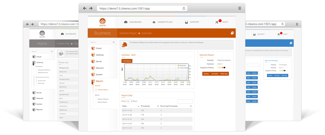
Task: Click the search magnifier in the front sidebar
Action: [113, 42]
